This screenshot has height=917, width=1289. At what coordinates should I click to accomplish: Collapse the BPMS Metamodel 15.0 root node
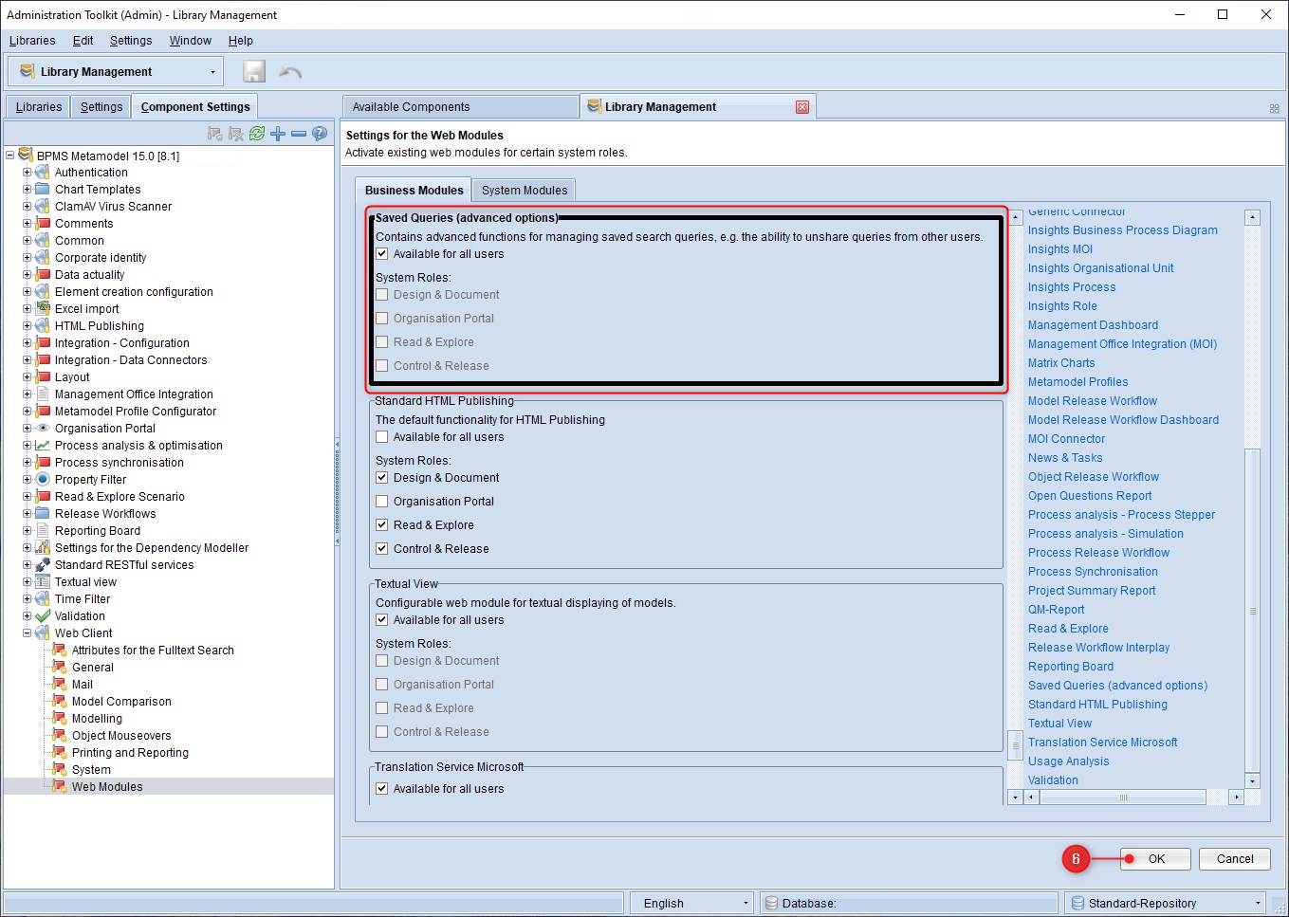(x=10, y=156)
